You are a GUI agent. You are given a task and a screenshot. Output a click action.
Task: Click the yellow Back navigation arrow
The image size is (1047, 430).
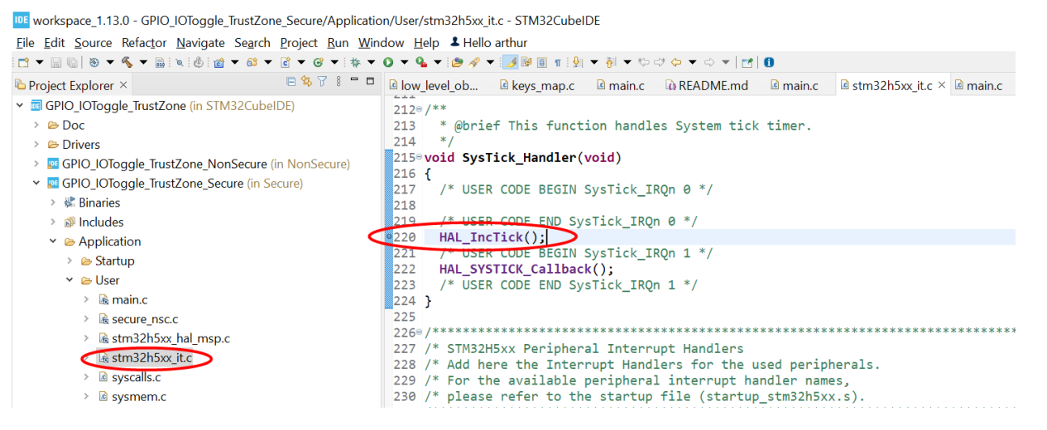[675, 62]
